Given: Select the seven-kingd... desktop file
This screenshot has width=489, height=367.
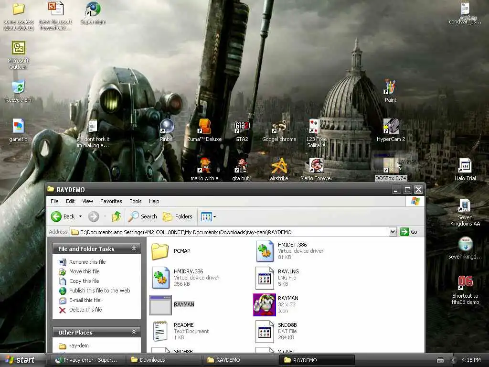Looking at the screenshot, I should tap(465, 248).
